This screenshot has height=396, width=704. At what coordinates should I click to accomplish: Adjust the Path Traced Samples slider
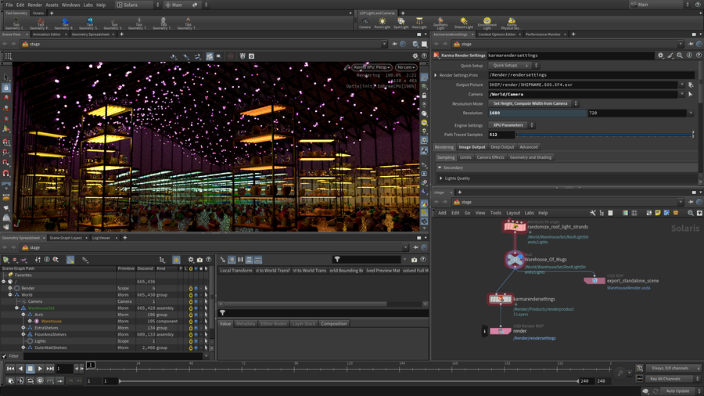point(602,135)
